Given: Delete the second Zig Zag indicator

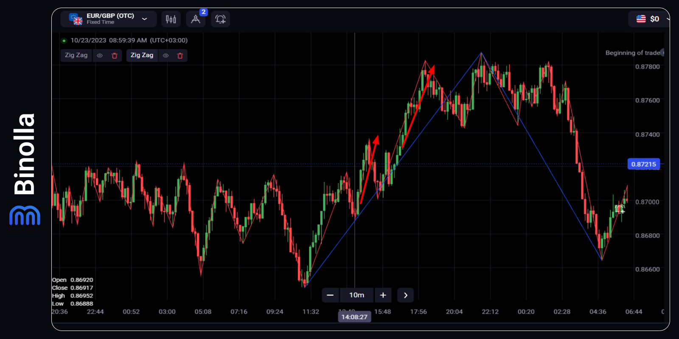Looking at the screenshot, I should pos(180,56).
